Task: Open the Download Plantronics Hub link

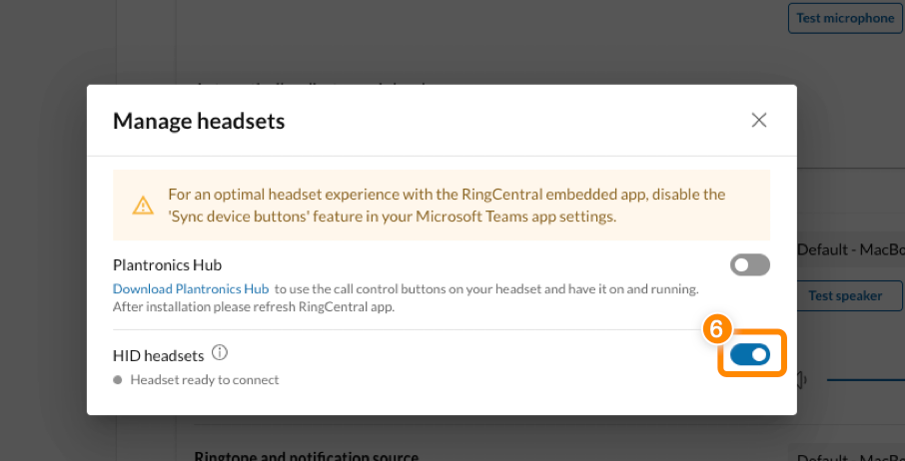Action: (x=191, y=288)
